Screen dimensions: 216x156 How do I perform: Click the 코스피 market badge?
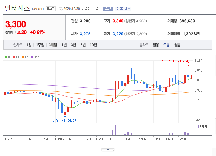[51, 9]
